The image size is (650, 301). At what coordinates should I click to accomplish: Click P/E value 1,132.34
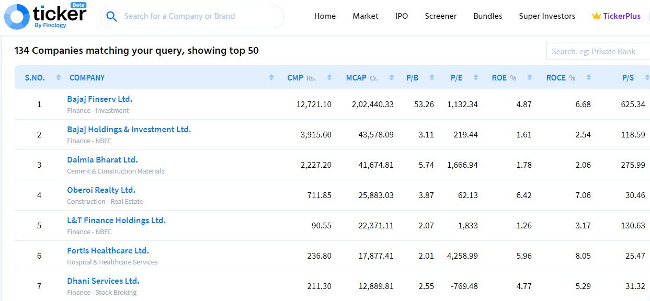point(462,104)
